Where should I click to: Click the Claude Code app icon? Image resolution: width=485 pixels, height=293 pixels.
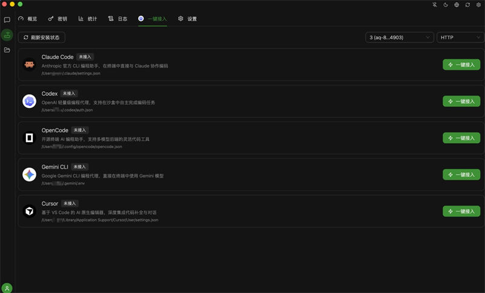29,64
